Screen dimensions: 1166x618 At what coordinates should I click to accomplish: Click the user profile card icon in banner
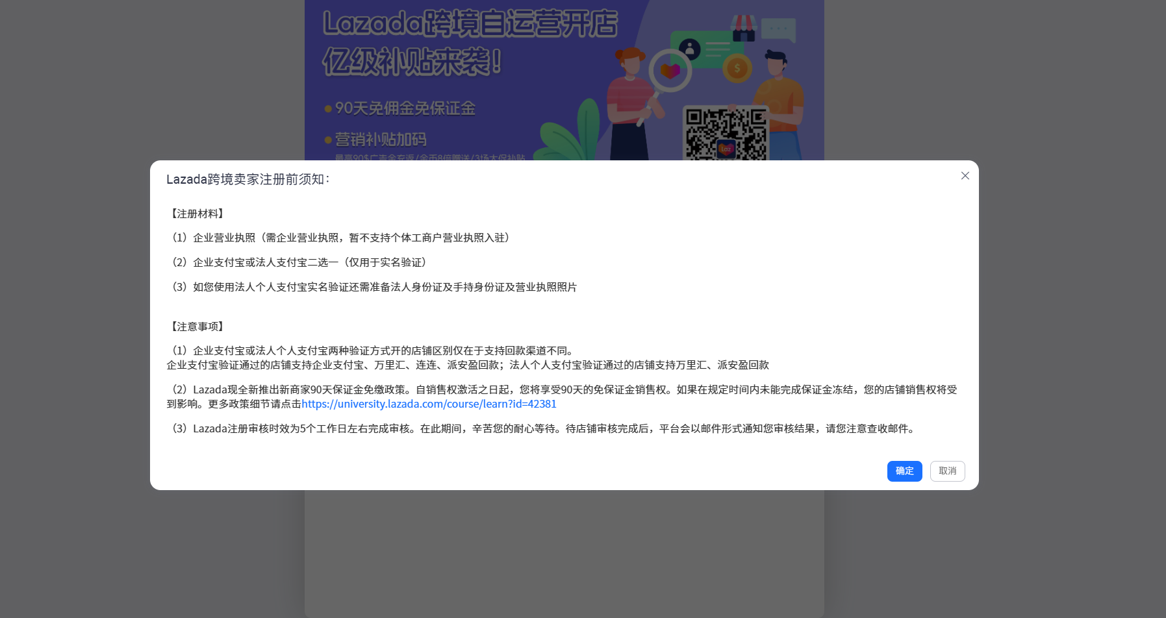coord(706,49)
